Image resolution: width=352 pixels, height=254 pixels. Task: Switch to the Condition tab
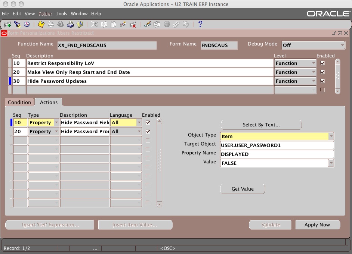pos(19,102)
